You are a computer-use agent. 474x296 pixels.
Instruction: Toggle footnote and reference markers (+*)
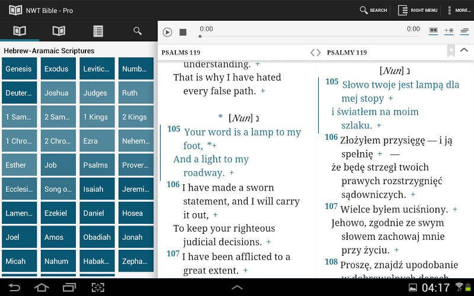tap(449, 31)
